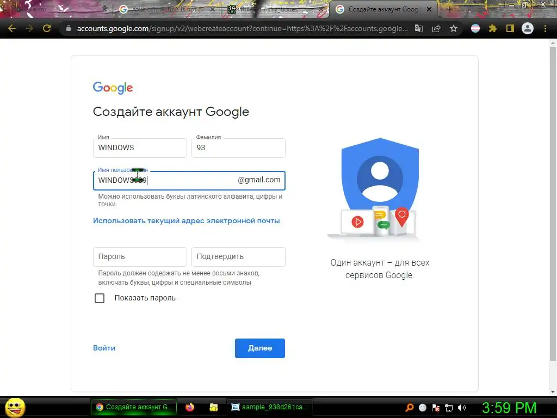Click the Подтвердить confirm password field
557x418 pixels.
(238, 257)
